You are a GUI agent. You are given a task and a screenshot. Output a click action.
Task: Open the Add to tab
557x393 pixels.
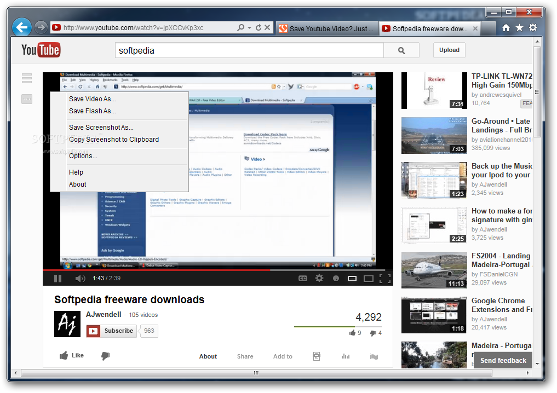point(283,356)
